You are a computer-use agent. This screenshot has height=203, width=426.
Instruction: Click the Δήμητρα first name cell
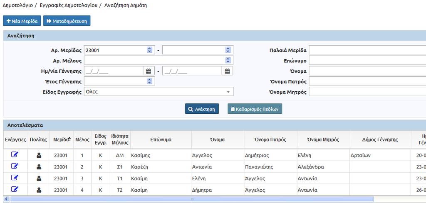coord(218,190)
